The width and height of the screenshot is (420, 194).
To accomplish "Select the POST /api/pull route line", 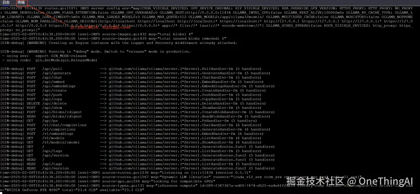I will point(131,69).
